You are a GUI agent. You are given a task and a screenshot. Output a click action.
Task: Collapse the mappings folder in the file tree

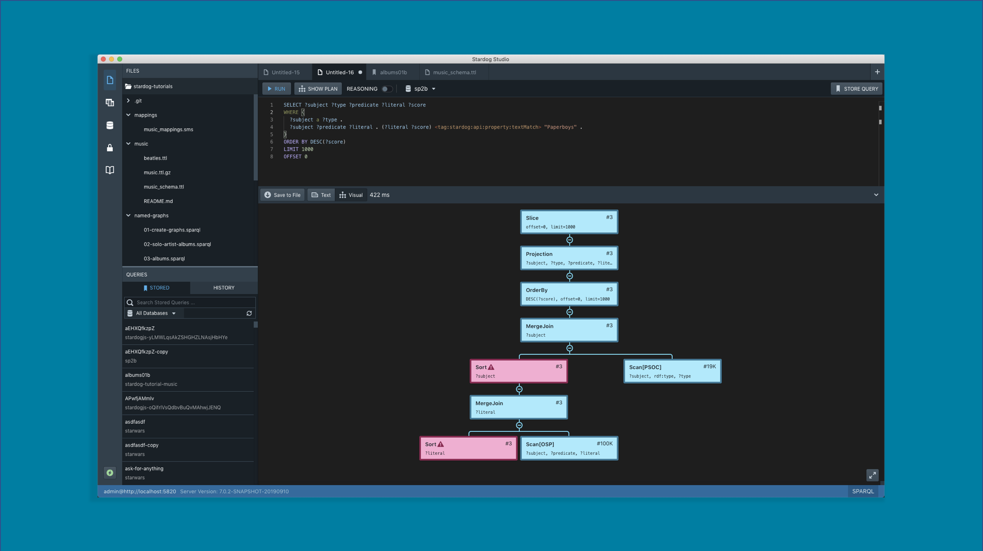128,115
